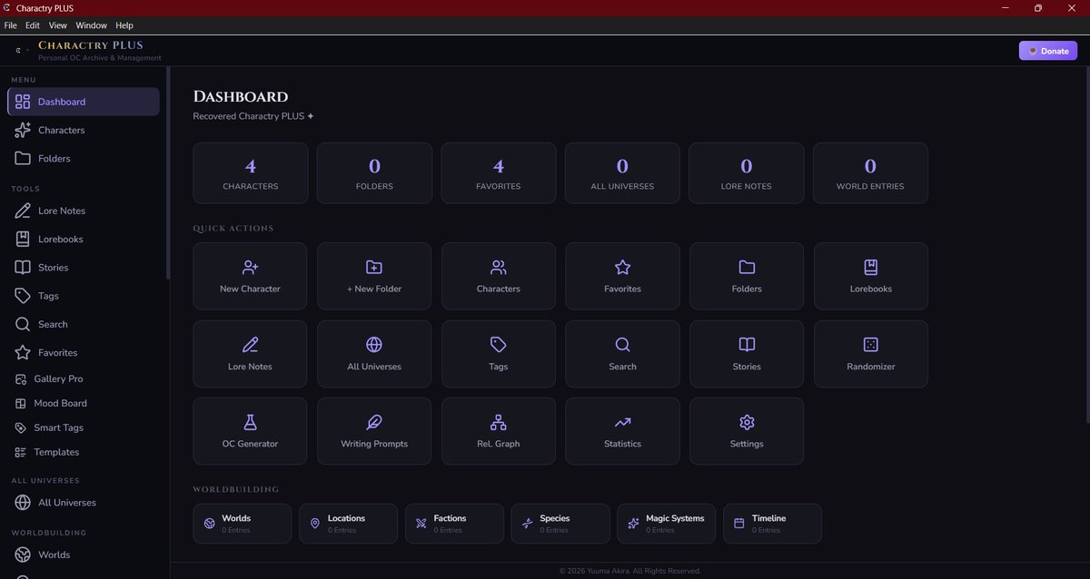Screen dimensions: 1090x579
Task: Open the Magic Systems worldbuilding card
Action: coord(667,524)
